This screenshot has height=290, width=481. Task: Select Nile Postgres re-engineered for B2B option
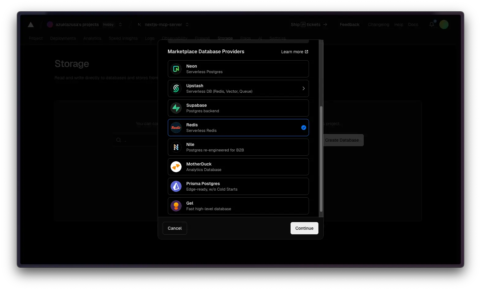coord(238,147)
